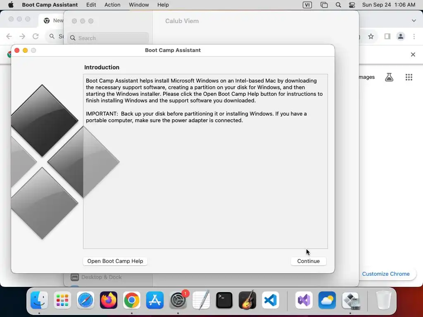The width and height of the screenshot is (423, 317).
Task: Launch Terminal from the Dock
Action: tap(224, 300)
